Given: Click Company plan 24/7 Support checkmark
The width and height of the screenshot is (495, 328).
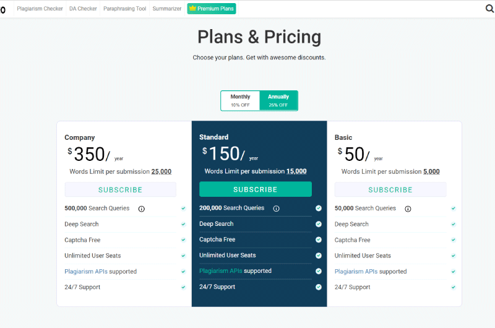Looking at the screenshot, I should coord(183,287).
